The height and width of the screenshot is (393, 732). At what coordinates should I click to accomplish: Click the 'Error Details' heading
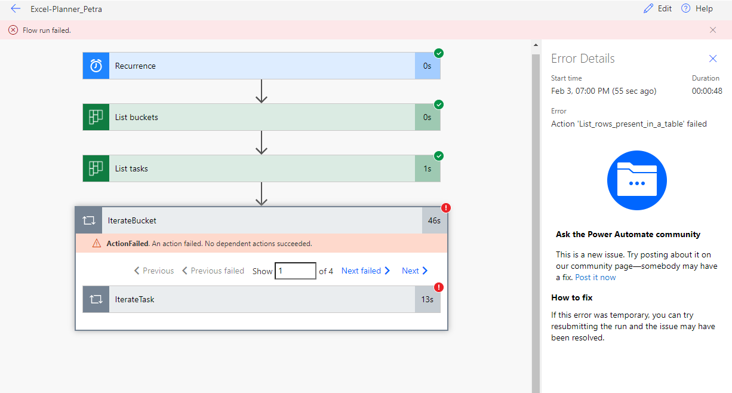[x=583, y=59]
